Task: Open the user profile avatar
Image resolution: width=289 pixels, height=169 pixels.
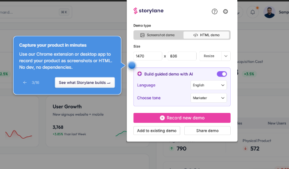Action: [x=269, y=12]
